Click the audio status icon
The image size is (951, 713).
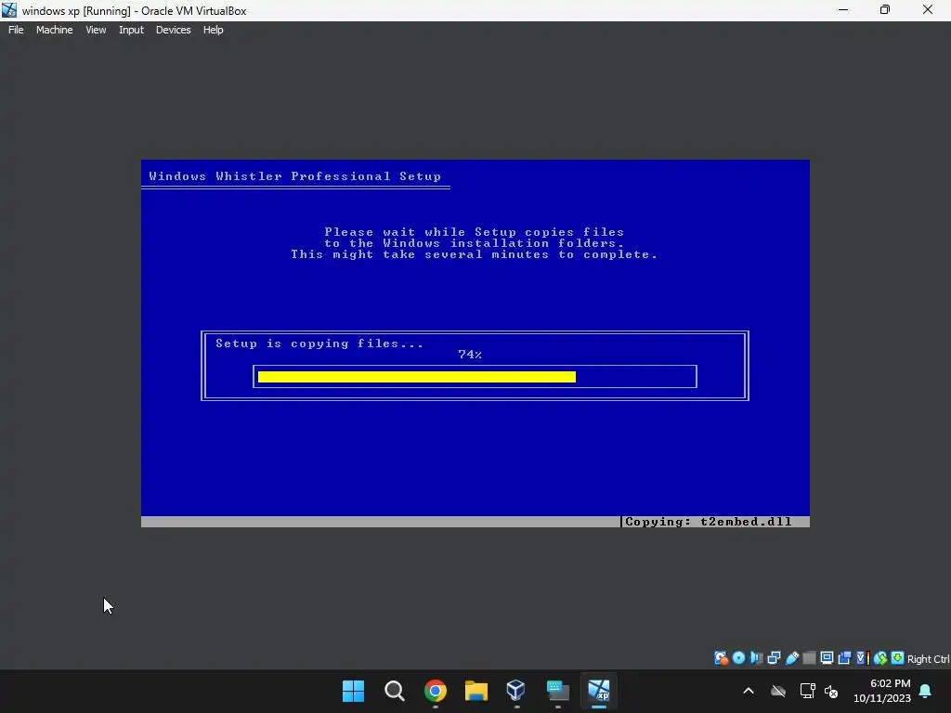[x=756, y=658]
